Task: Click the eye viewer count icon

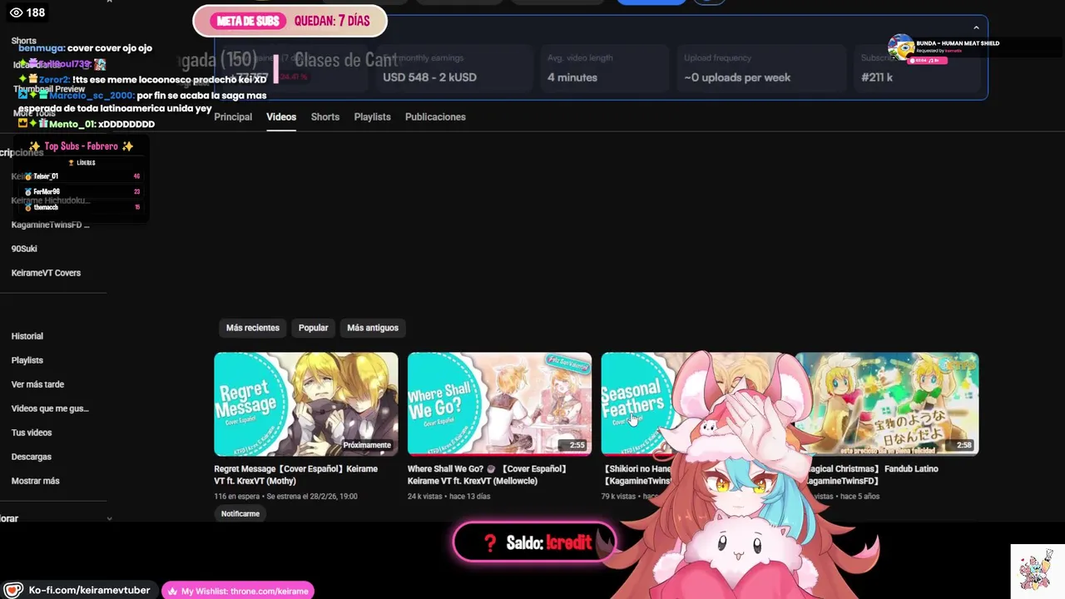Action: point(16,12)
